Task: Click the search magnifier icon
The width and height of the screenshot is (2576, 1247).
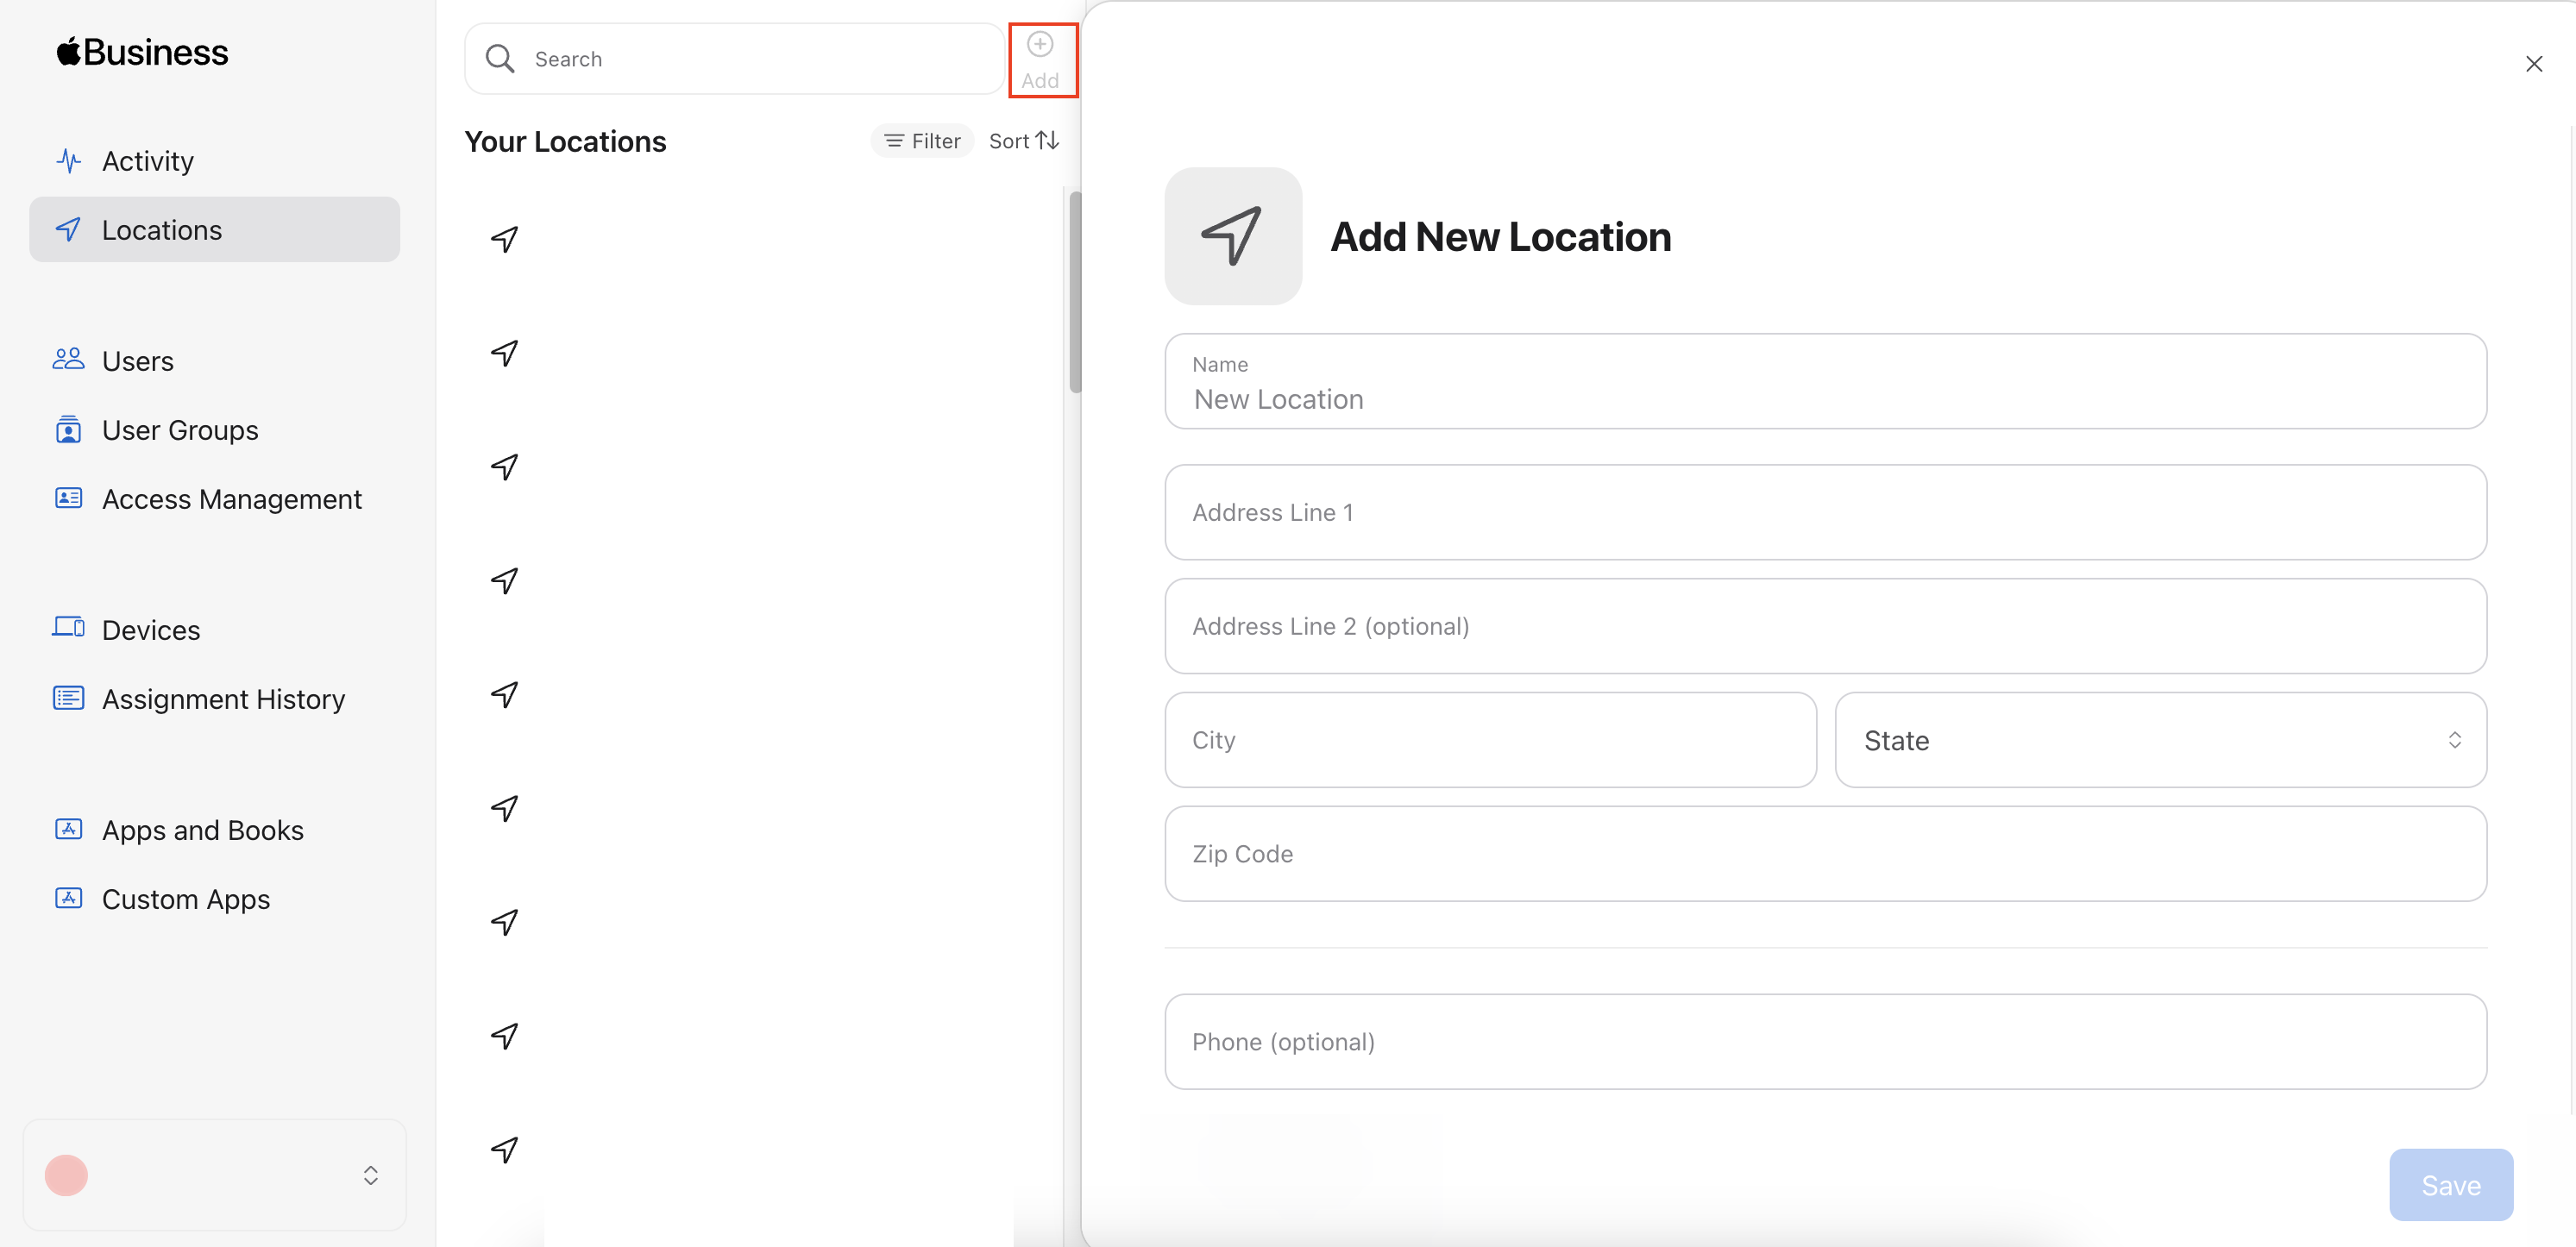Action: coord(500,59)
